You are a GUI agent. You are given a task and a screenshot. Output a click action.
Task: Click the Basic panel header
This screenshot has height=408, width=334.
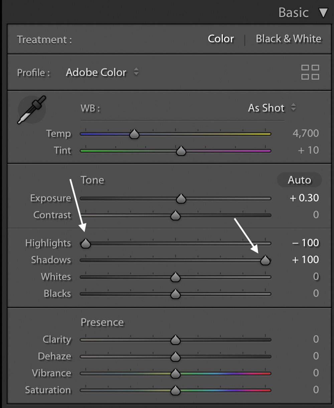point(293,13)
